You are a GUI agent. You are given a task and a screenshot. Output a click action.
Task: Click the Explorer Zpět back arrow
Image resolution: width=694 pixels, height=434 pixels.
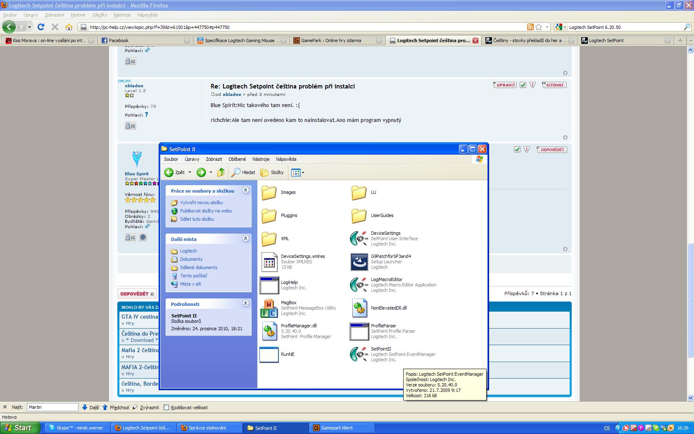tap(169, 172)
